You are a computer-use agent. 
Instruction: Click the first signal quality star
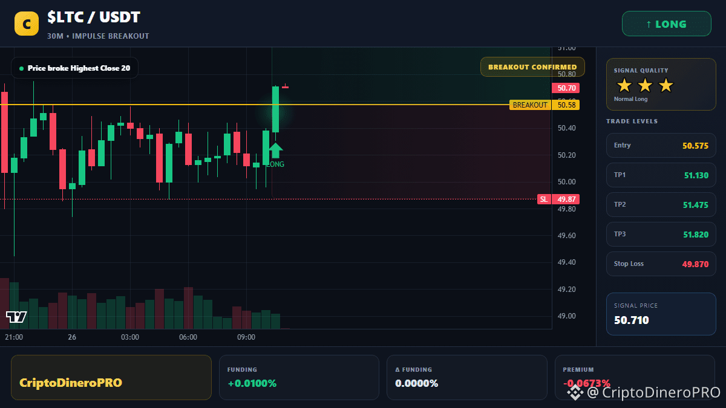(x=624, y=85)
